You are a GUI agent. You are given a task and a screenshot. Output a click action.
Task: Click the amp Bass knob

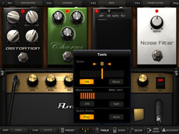pos(51,81)
